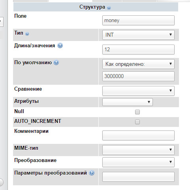This screenshot has height=190, width=190.
Task: Click the Структура section header
Action: click(96, 7)
